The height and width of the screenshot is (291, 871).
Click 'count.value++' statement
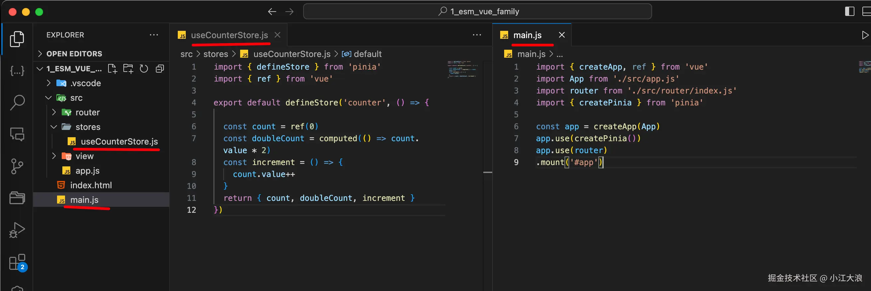tap(264, 174)
